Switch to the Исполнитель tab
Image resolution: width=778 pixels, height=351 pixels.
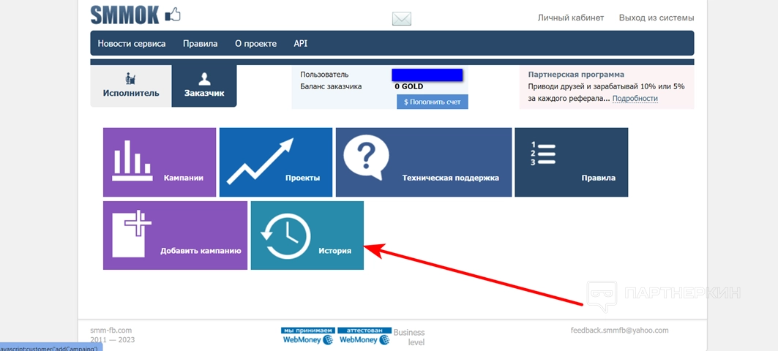point(131,86)
